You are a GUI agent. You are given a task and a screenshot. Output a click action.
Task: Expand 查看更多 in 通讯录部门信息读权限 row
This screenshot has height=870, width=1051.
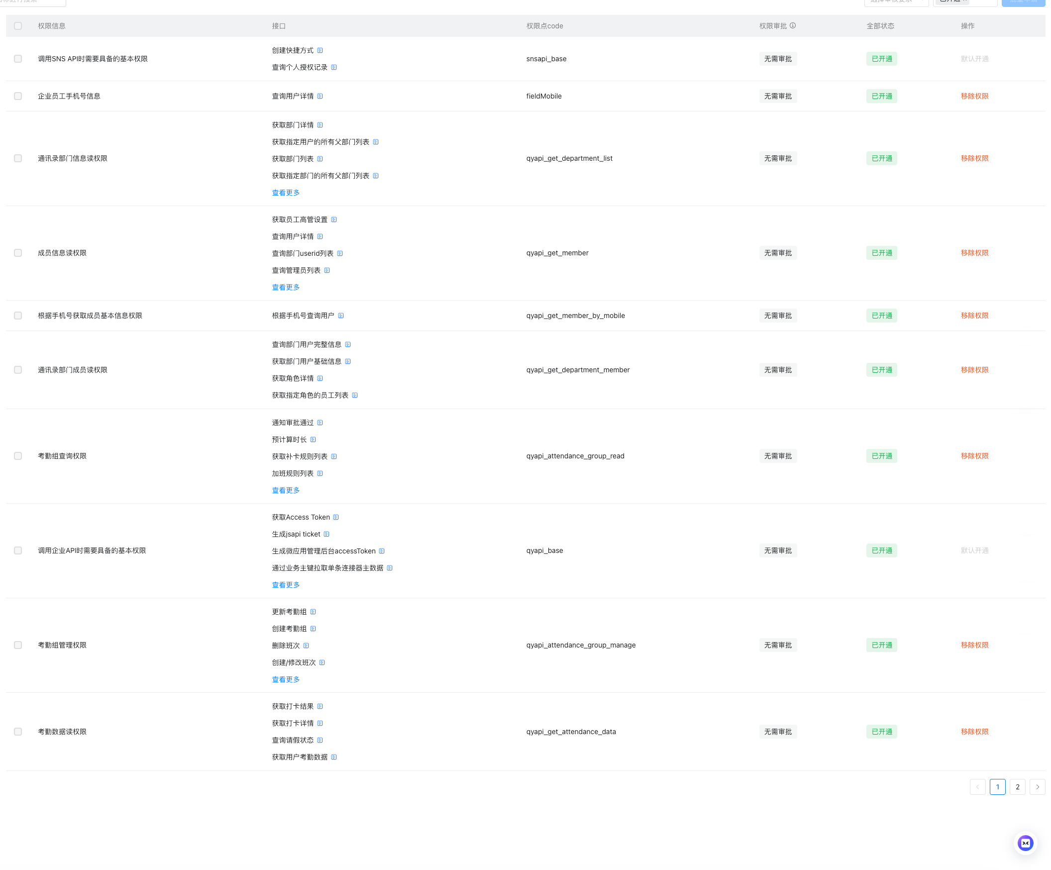(286, 193)
